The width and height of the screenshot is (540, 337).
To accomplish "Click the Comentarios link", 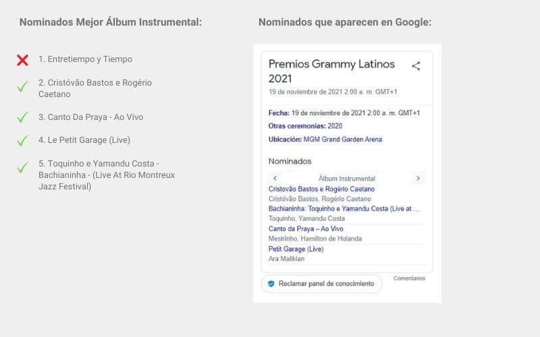I will [409, 278].
